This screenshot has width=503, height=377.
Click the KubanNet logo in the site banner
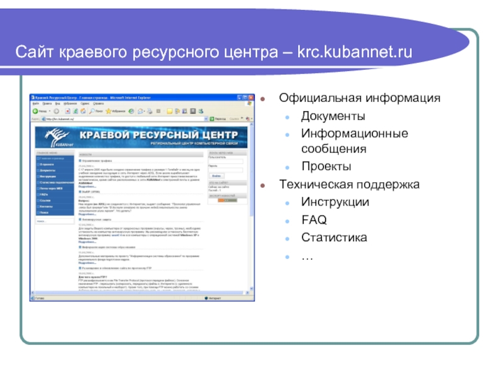[x=58, y=137]
